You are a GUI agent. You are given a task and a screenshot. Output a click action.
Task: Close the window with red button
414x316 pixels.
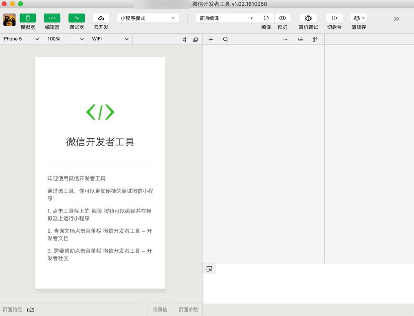pos(4,4)
